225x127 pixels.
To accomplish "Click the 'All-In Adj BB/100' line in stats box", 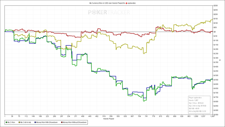I will (198, 111).
